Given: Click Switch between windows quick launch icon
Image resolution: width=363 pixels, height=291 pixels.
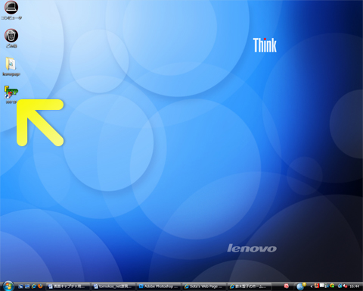Looking at the screenshot, I should point(27,286).
